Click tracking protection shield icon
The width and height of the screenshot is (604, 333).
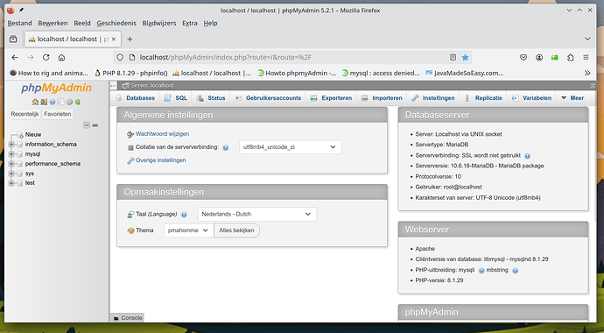120,58
